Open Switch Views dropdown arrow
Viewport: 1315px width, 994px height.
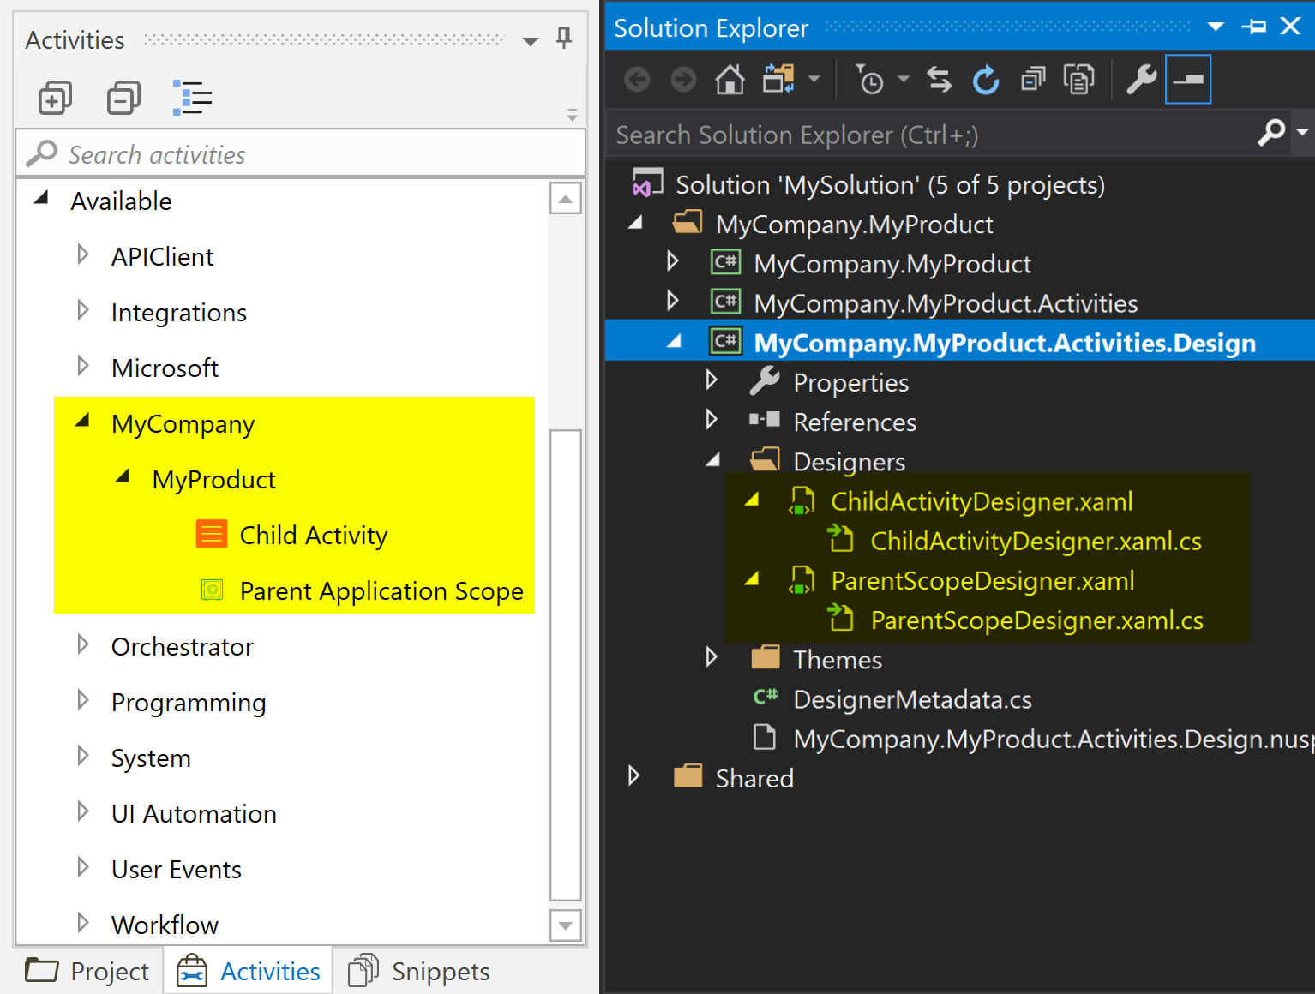coord(814,80)
